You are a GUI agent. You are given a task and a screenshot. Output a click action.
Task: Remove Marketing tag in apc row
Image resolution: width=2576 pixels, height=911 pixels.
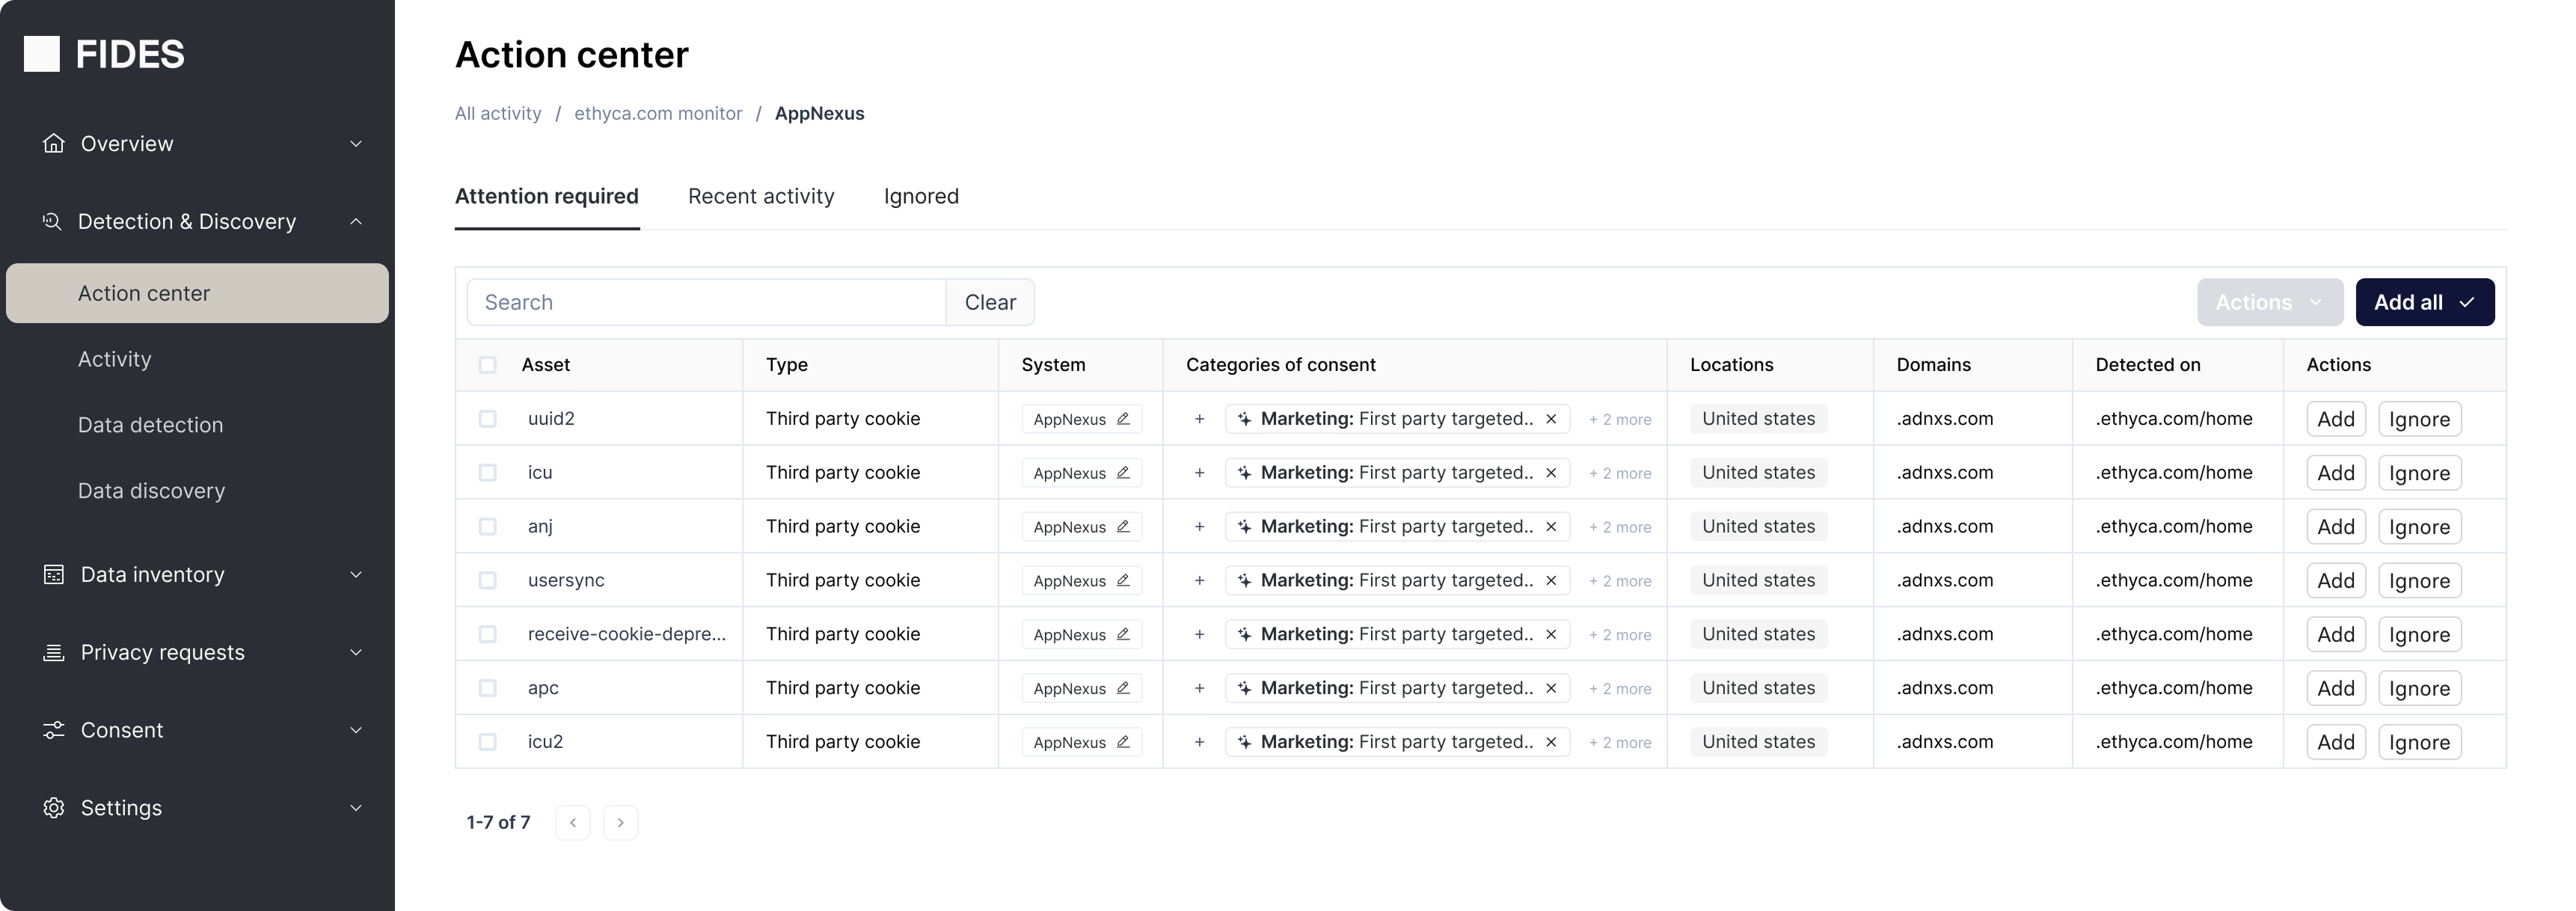pos(1551,688)
